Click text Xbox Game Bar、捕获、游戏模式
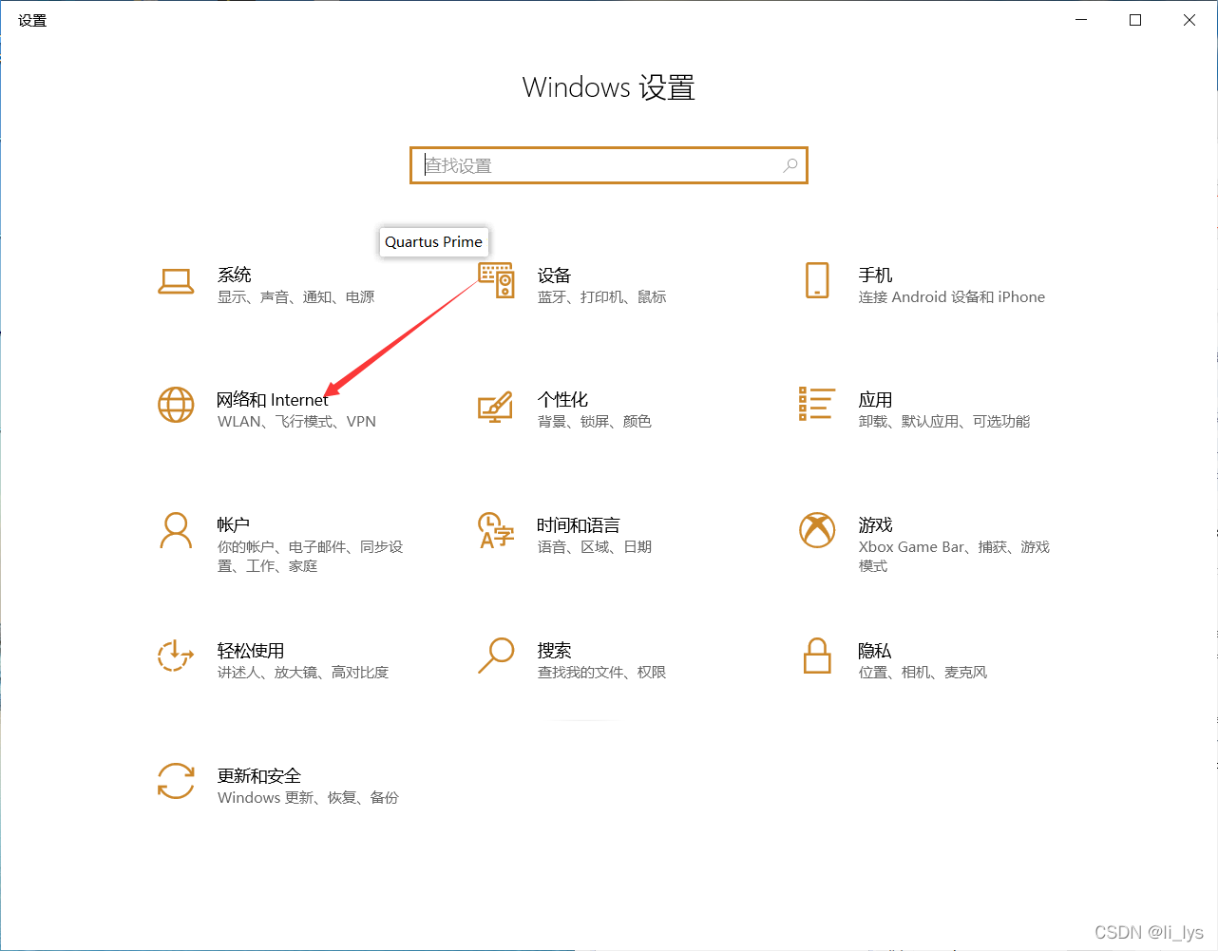Image resolution: width=1218 pixels, height=951 pixels. 955,557
